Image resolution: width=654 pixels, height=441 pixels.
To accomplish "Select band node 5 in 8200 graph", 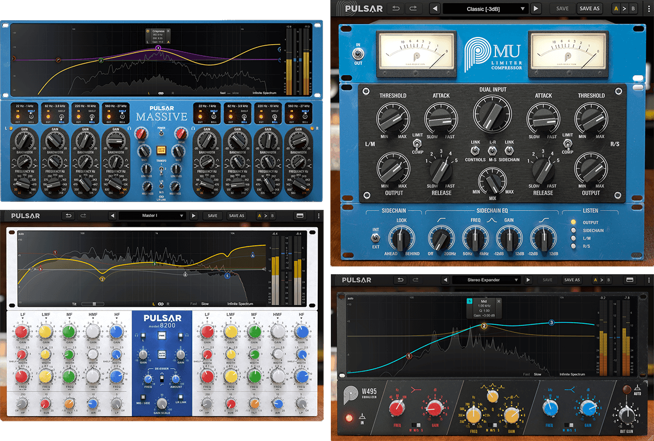I will tap(227, 276).
